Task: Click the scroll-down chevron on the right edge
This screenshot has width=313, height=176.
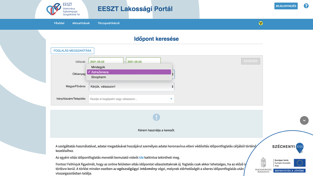Action: (304, 120)
